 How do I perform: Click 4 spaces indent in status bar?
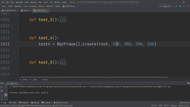pyautogui.click(x=173, y=106)
